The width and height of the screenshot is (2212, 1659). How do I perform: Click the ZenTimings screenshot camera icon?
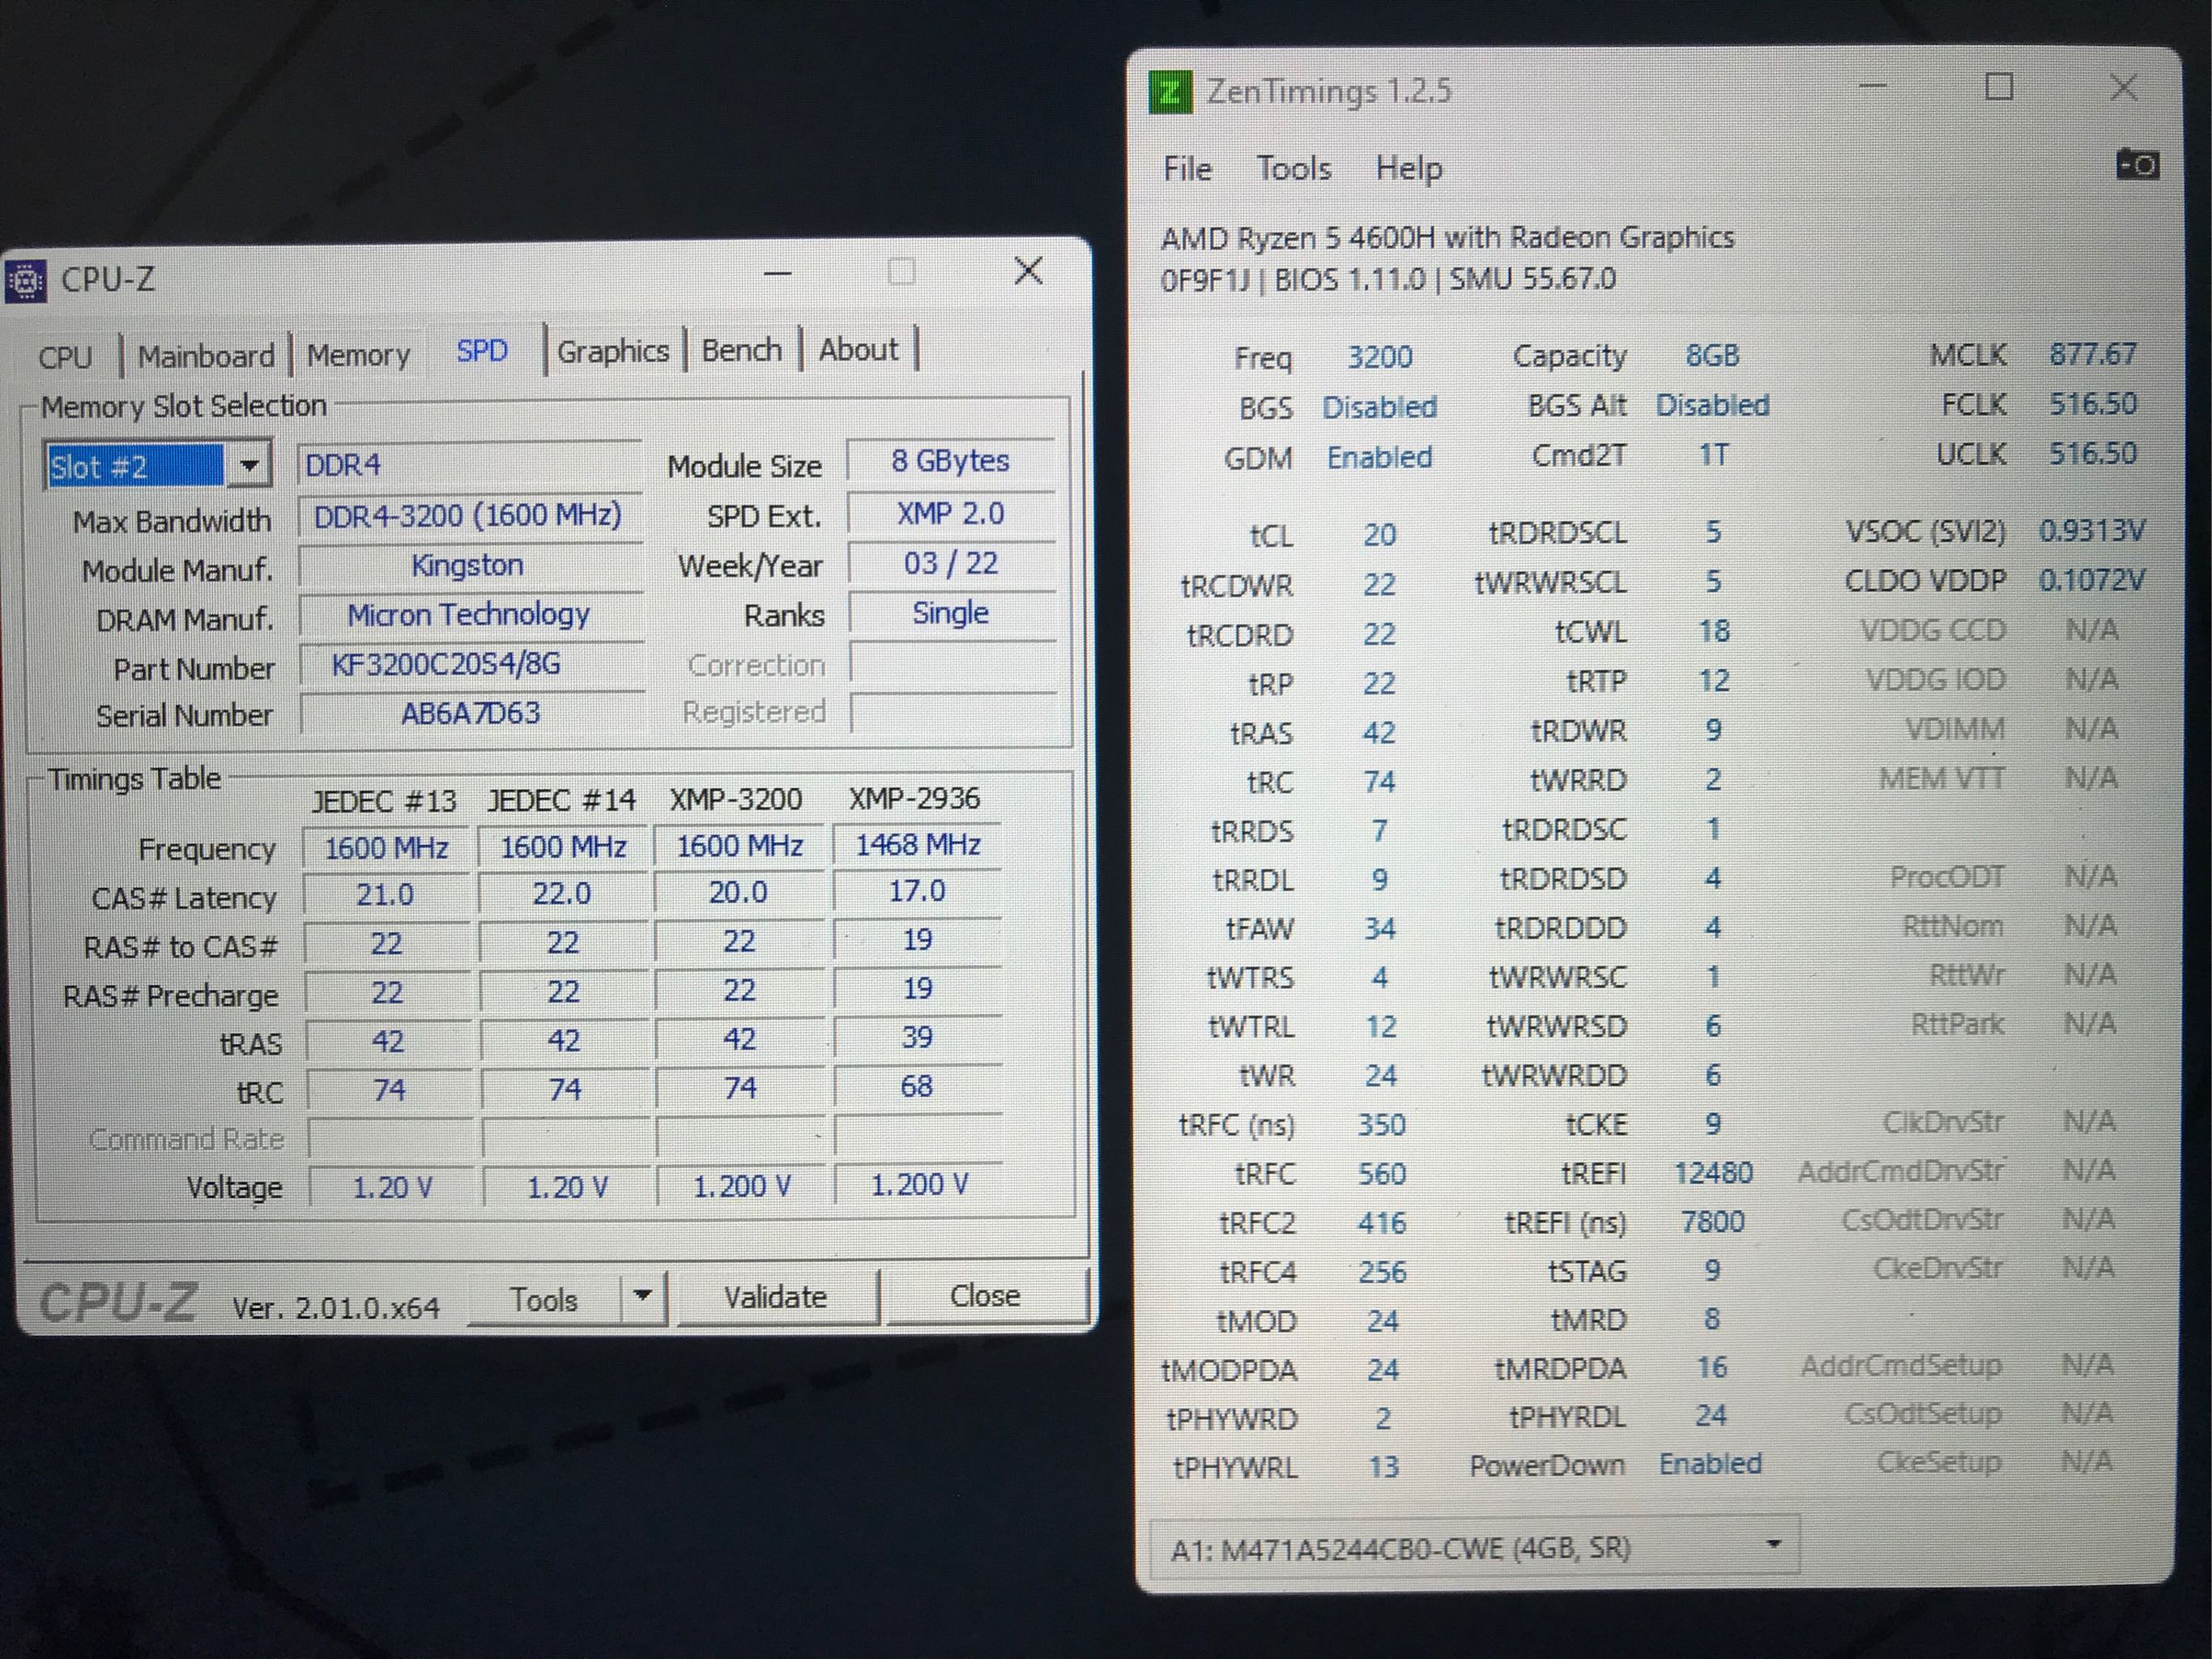pos(2138,164)
